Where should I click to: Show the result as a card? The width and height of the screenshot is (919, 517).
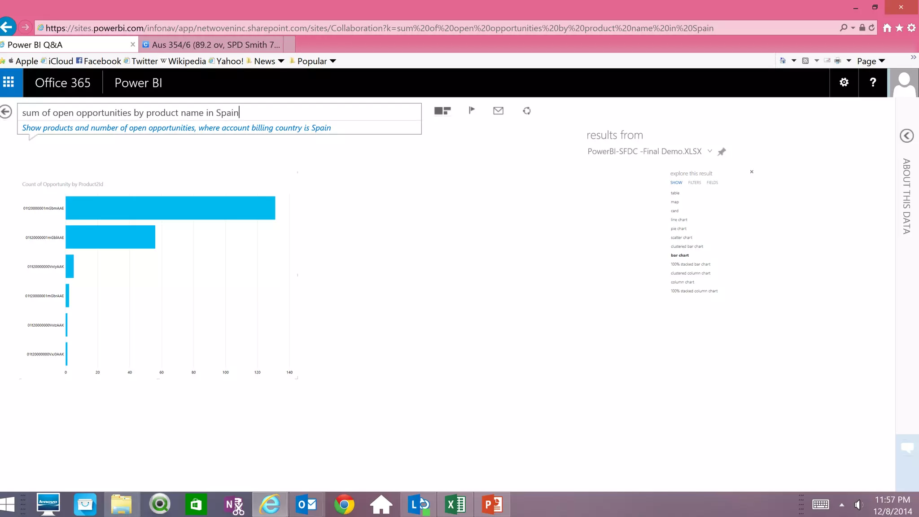pos(674,211)
